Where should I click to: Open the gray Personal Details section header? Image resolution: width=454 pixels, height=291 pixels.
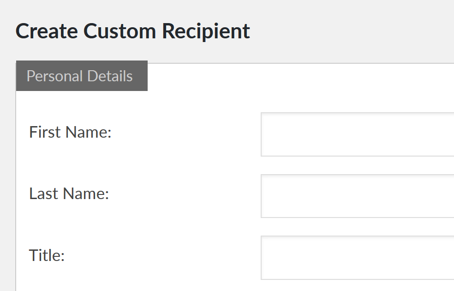(82, 76)
